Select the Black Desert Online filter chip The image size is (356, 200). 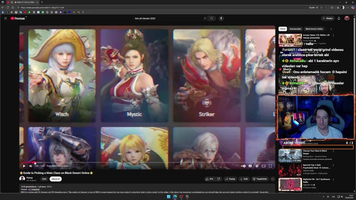(x=314, y=29)
